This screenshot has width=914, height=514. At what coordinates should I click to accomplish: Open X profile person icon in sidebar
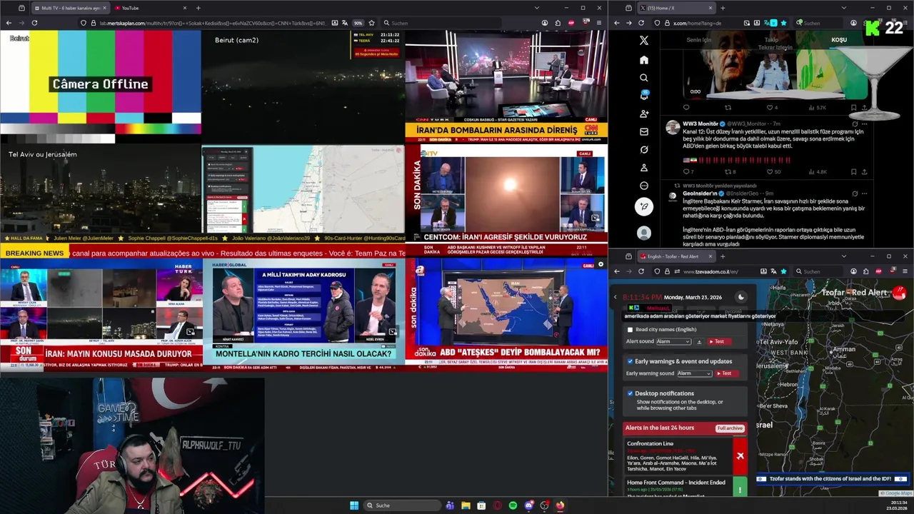coord(644,168)
